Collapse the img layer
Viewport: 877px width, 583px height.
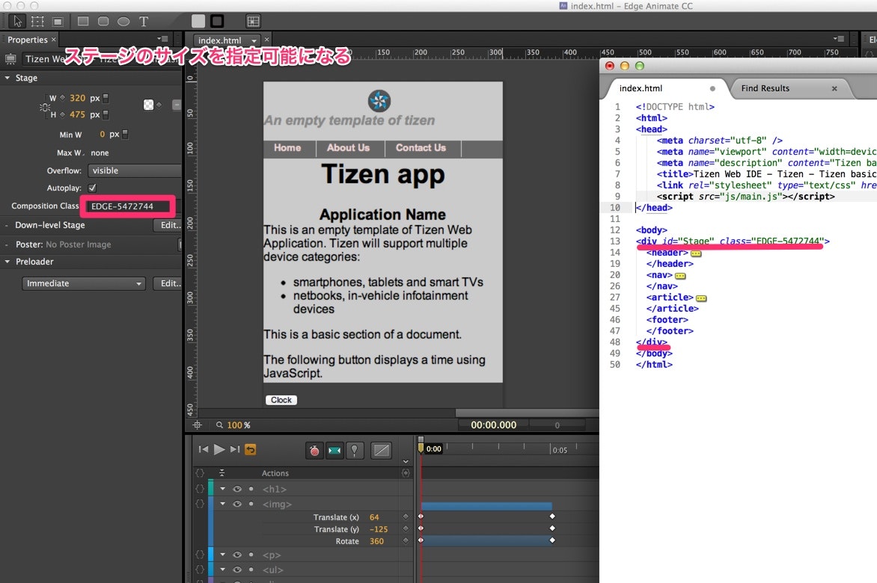[222, 504]
